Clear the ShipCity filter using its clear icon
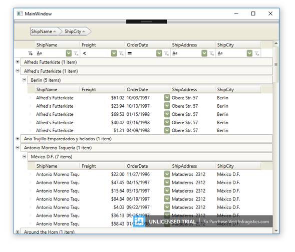This screenshot has width=295, height=252. pos(257,53)
